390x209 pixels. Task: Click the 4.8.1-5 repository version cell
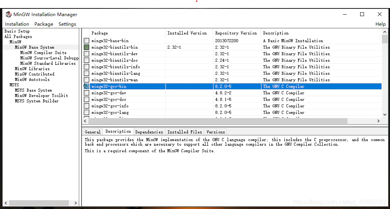point(223,99)
